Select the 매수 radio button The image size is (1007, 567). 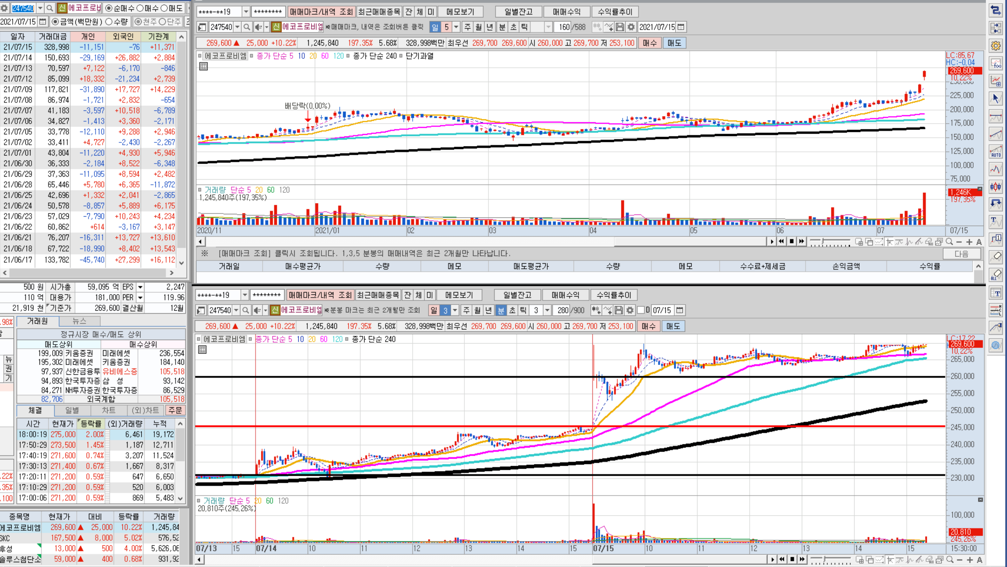[140, 8]
